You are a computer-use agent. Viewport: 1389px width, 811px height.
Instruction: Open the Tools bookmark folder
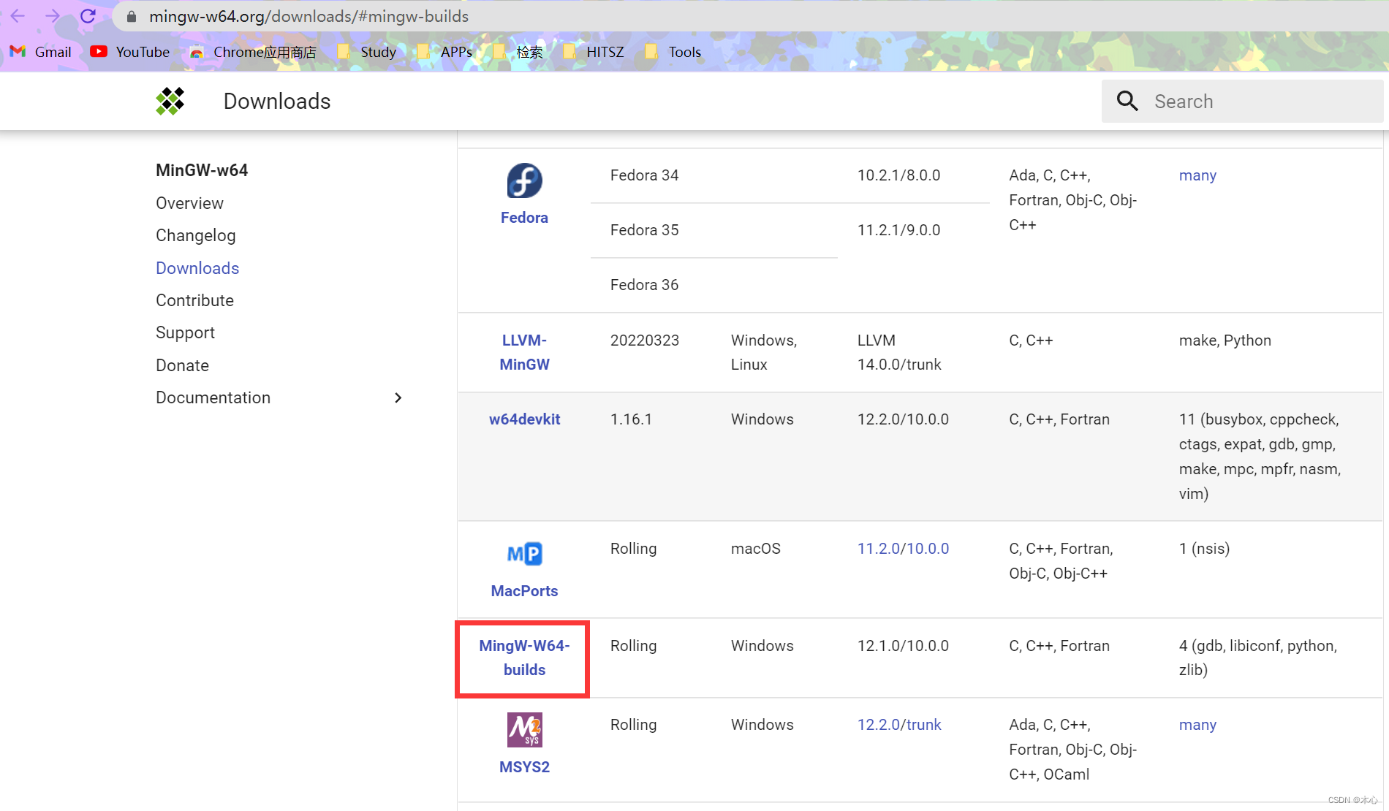673,52
